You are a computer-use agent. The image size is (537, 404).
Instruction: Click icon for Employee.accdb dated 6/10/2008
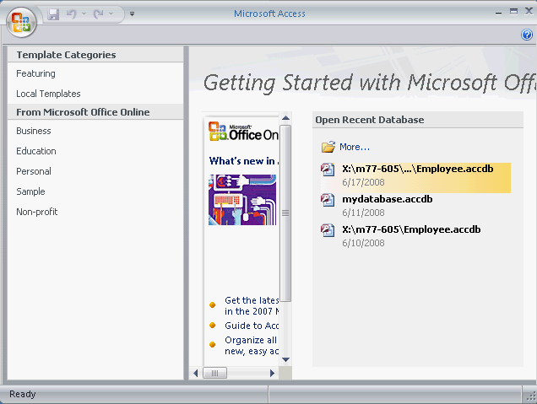click(x=328, y=231)
